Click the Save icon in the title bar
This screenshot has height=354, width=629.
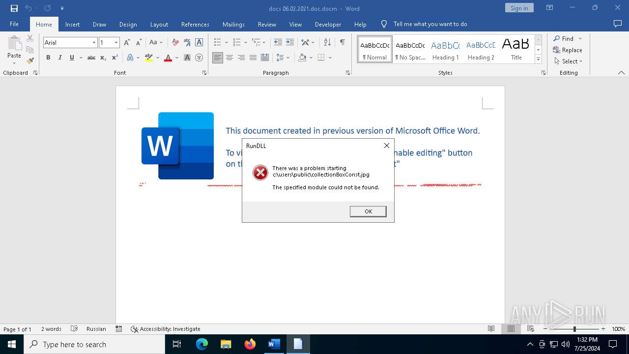(x=14, y=8)
